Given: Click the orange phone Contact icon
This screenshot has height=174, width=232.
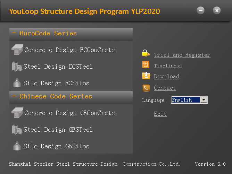Looking at the screenshot, I should [x=146, y=88].
